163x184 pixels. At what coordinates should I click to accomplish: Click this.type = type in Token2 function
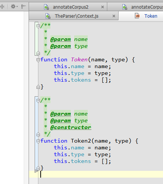[82, 155]
